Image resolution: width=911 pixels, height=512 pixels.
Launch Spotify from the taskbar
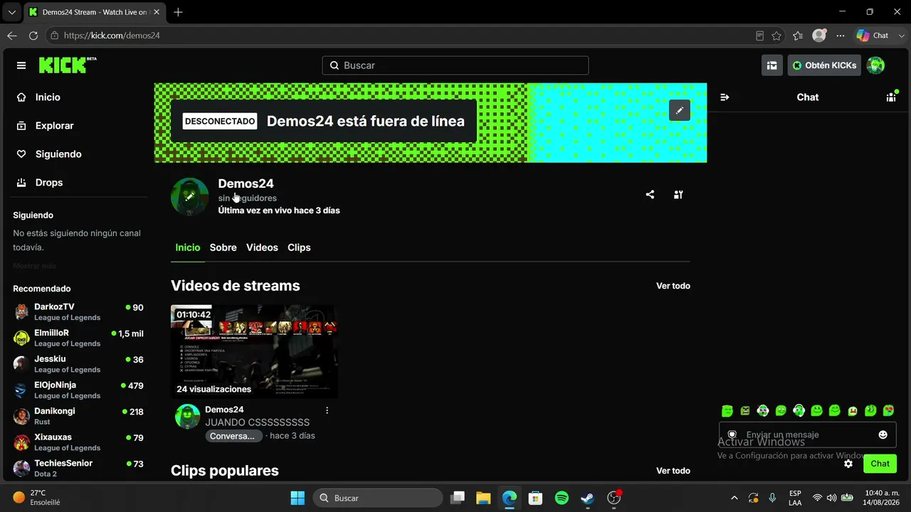(x=562, y=498)
